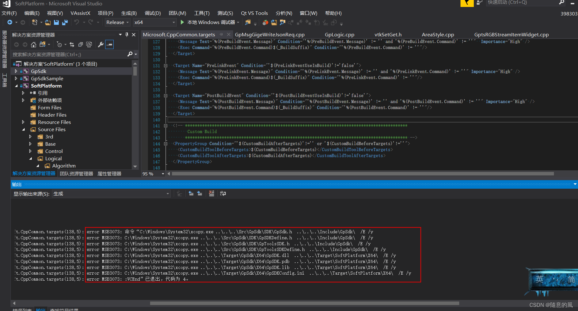Click the Solution Explorer search magnifier icon

[x=130, y=54]
